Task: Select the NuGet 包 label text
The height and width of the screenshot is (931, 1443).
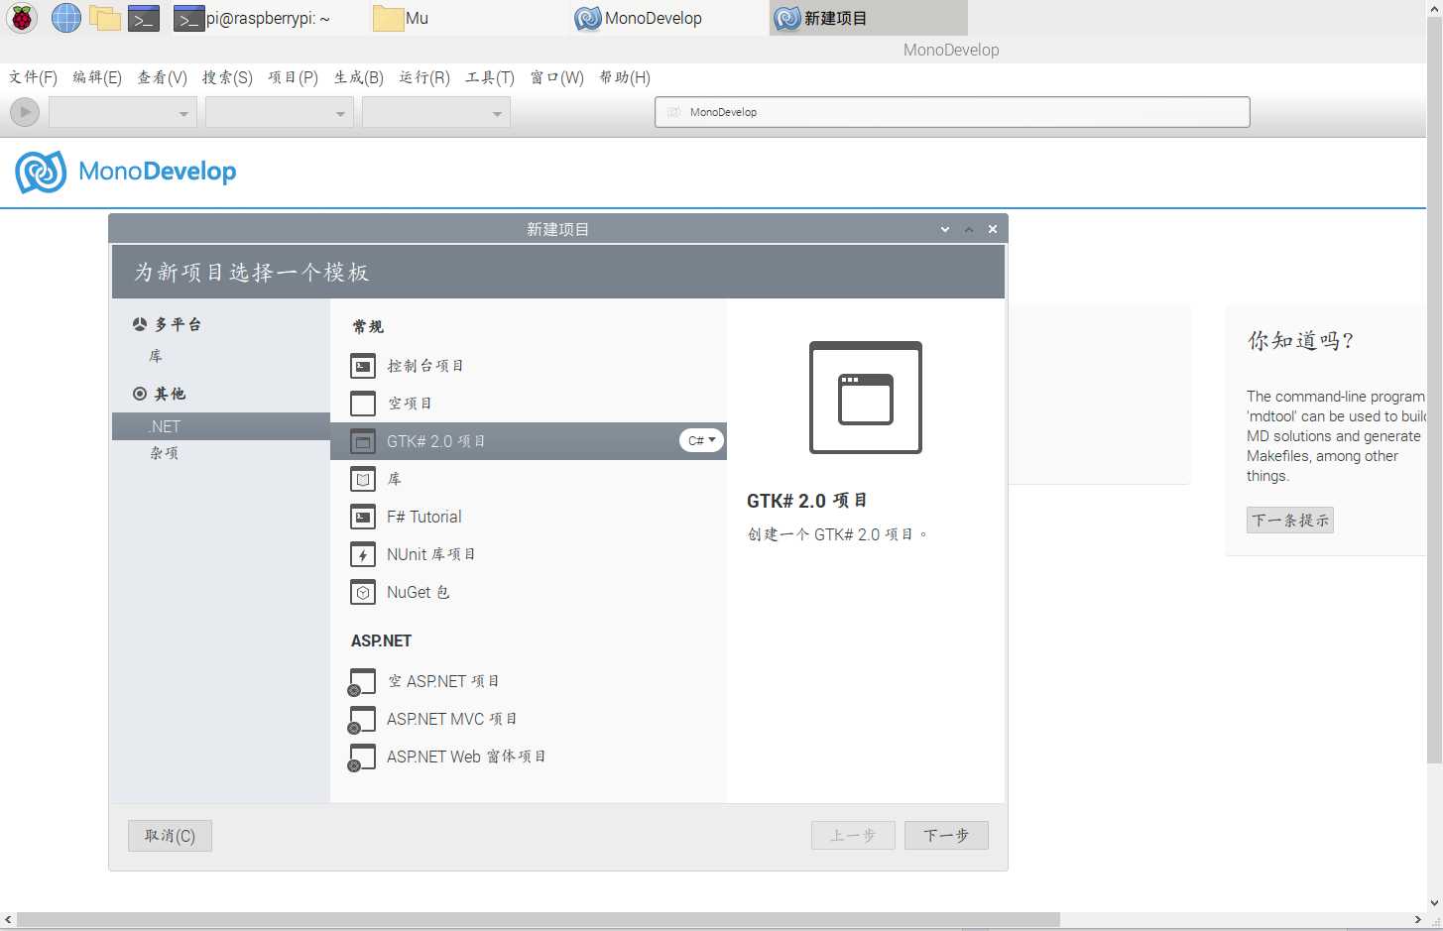Action: [x=419, y=592]
